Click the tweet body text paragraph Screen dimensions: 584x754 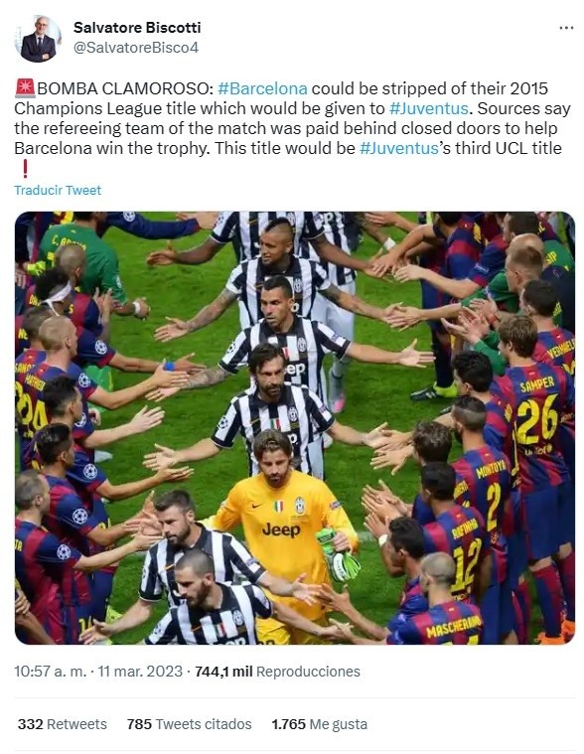click(292, 128)
